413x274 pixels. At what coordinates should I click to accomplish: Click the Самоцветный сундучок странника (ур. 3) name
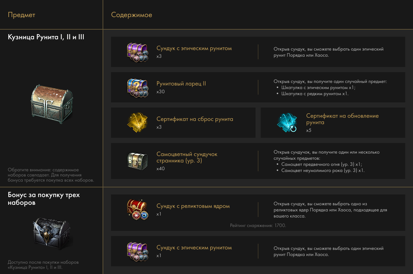(187, 157)
